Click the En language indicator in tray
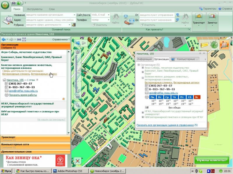 click(213, 171)
